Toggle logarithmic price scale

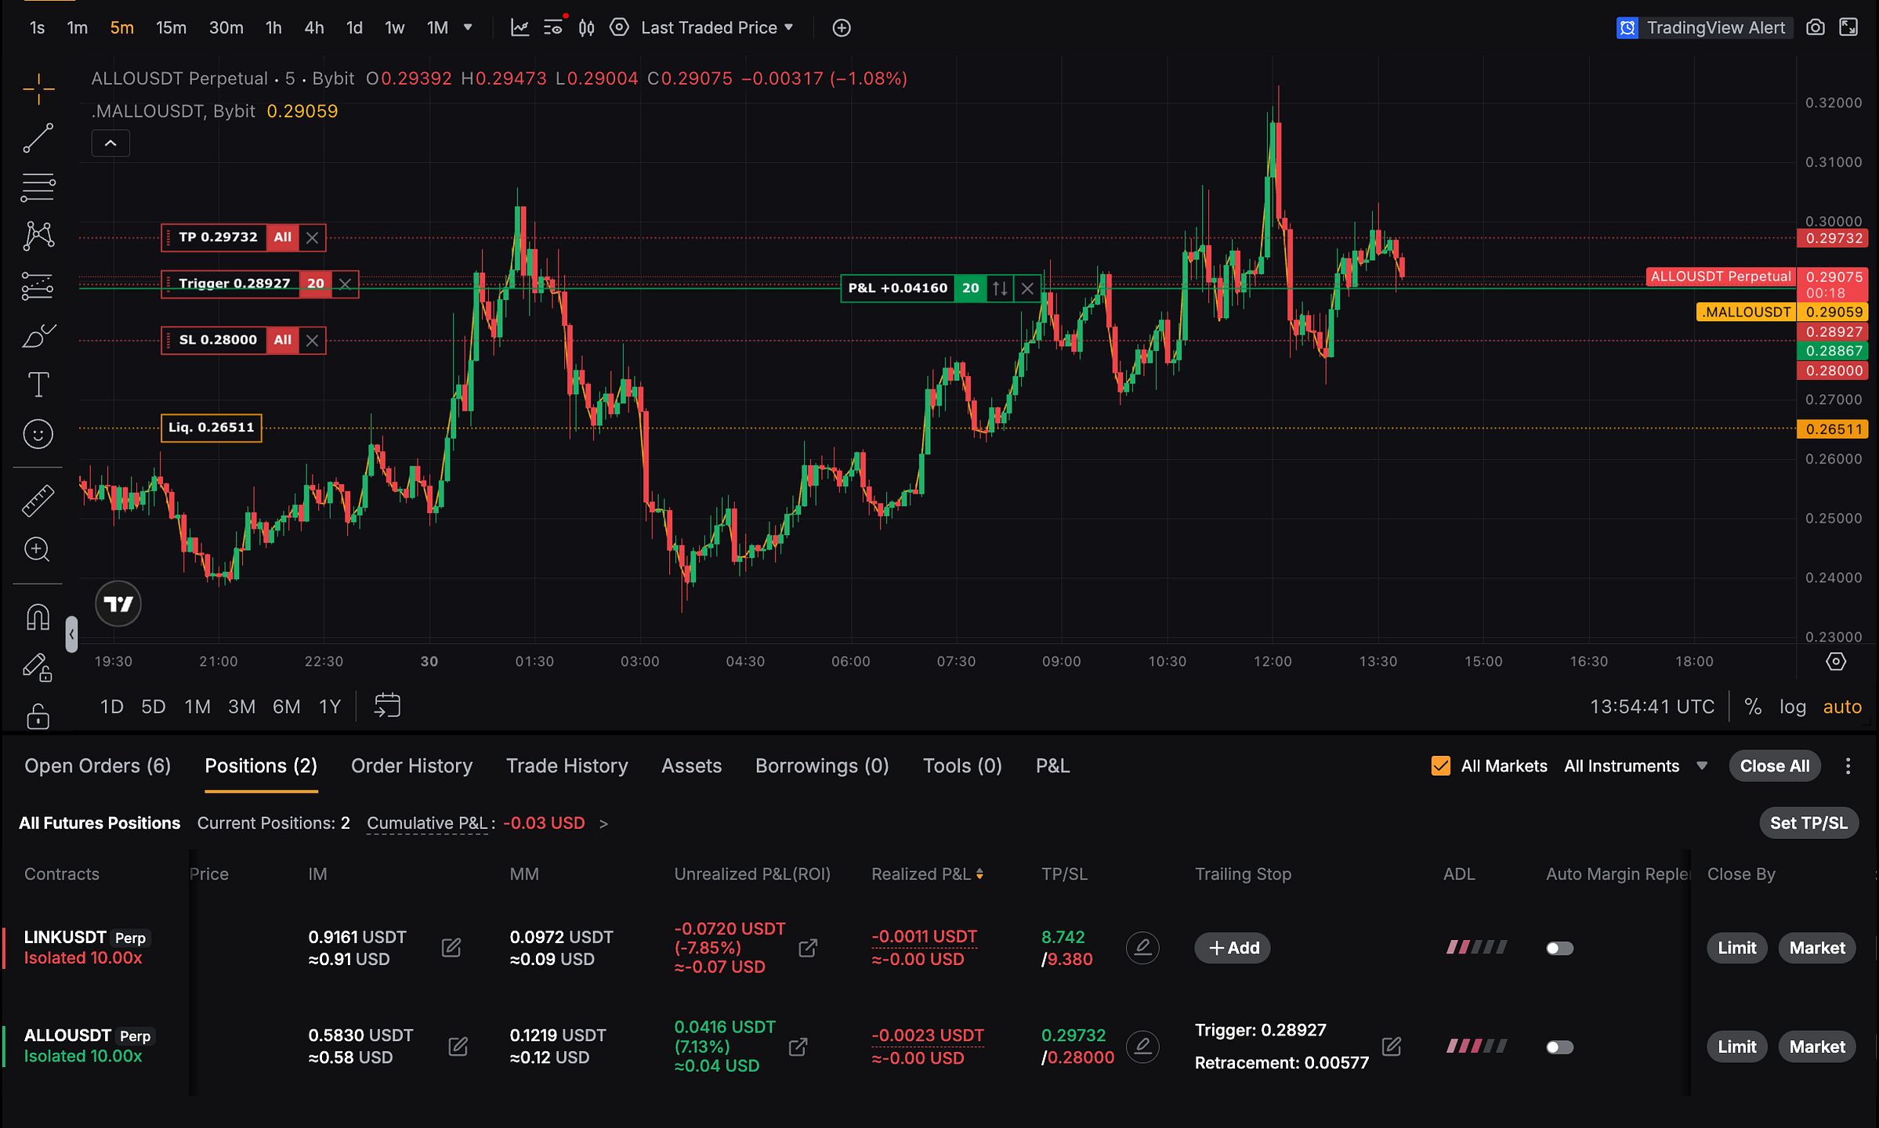point(1793,707)
